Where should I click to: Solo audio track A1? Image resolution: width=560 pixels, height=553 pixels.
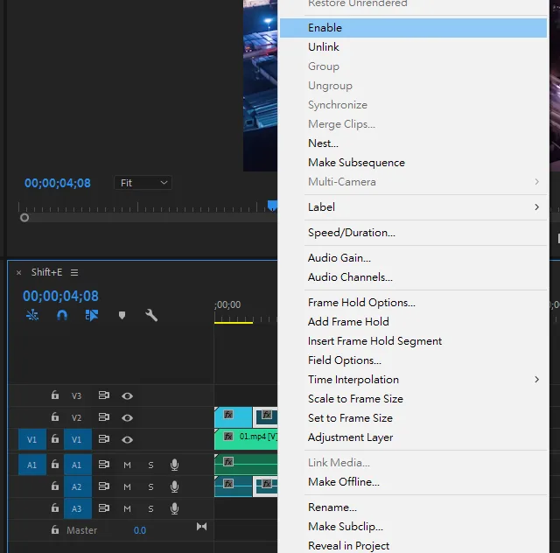pyautogui.click(x=150, y=465)
